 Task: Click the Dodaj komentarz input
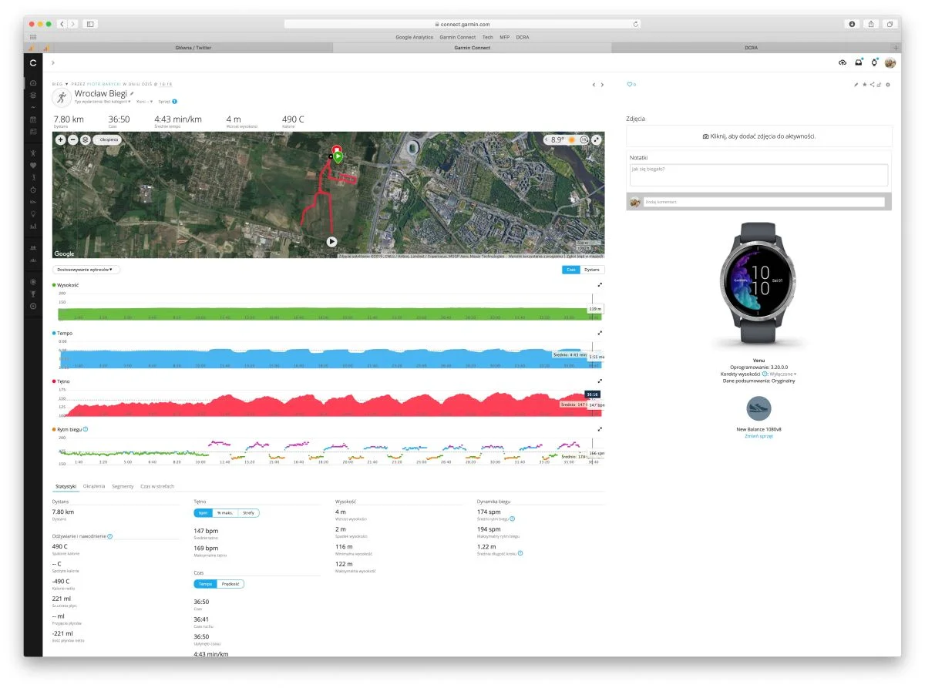coord(765,202)
